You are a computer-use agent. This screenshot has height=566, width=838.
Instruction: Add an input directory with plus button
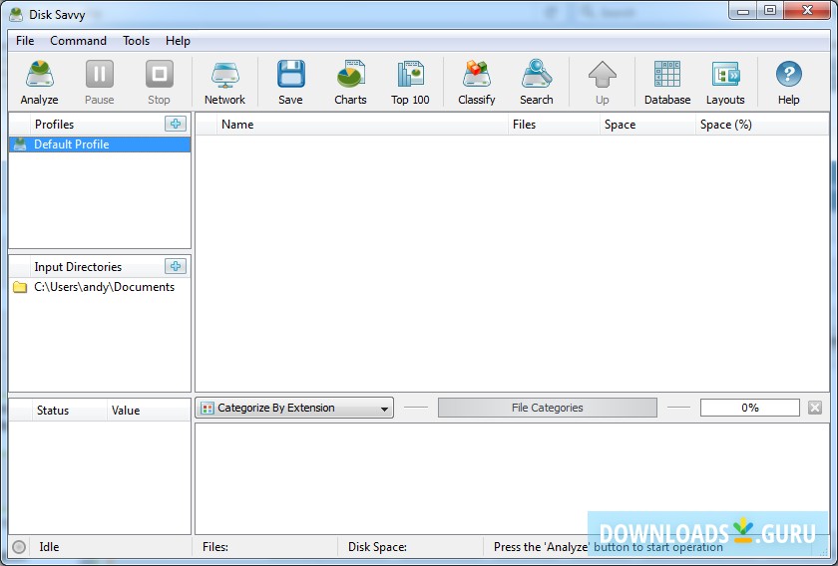(176, 266)
